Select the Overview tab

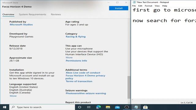point(8,14)
